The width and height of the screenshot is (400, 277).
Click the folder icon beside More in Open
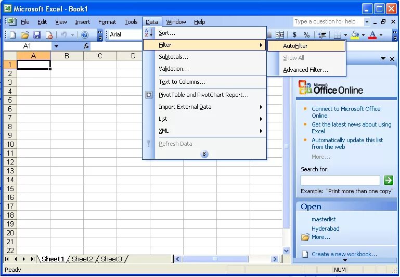[305, 237]
